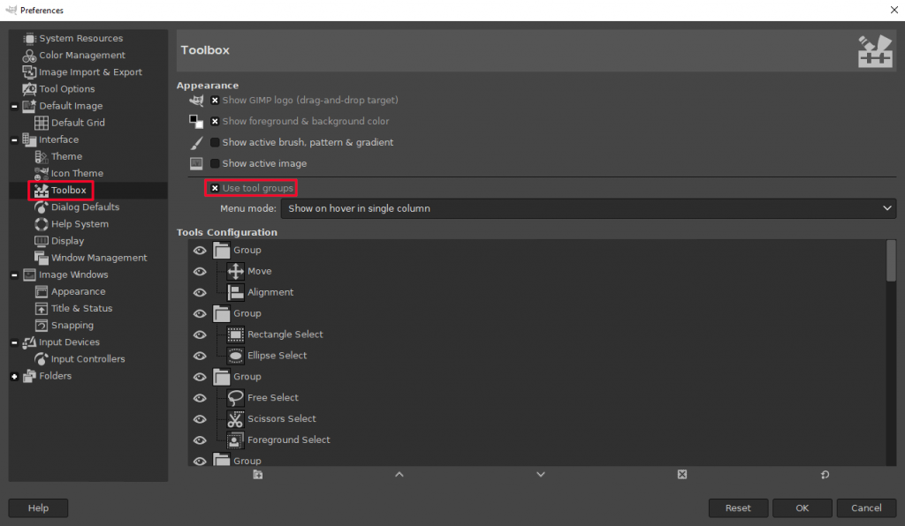This screenshot has height=526, width=905.
Task: Expand the Folders tree node
Action: [14, 377]
